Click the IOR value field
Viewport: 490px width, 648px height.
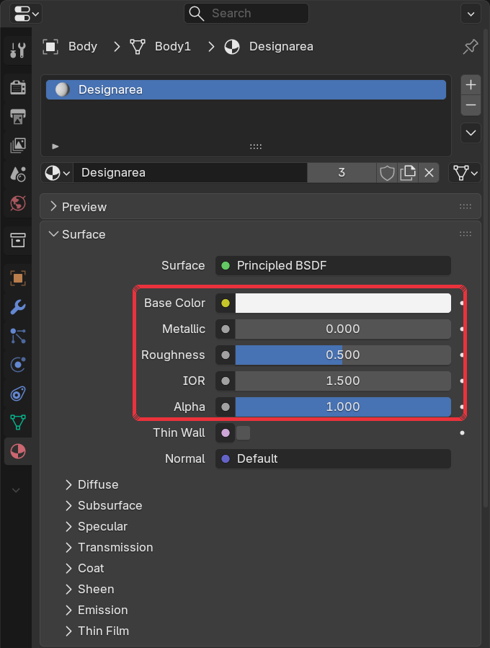(x=343, y=381)
